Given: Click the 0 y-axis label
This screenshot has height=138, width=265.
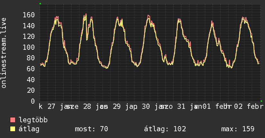Looking at the screenshot, I should tap(33, 101).
